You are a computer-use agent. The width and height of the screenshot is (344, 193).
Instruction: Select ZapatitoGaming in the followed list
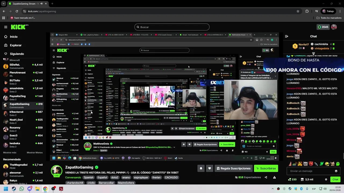point(23,105)
